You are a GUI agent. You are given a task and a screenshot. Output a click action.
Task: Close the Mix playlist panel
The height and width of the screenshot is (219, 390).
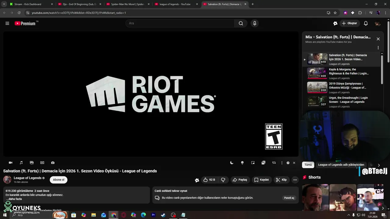tap(378, 39)
